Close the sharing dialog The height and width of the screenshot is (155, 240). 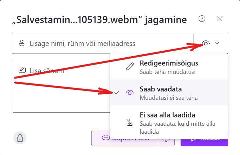[220, 19]
